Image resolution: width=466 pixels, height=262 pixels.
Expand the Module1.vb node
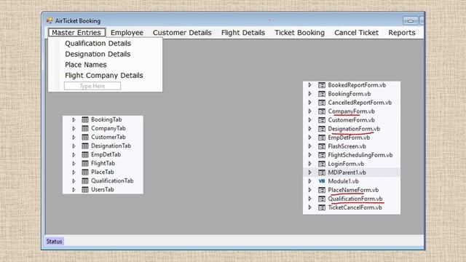pos(309,181)
